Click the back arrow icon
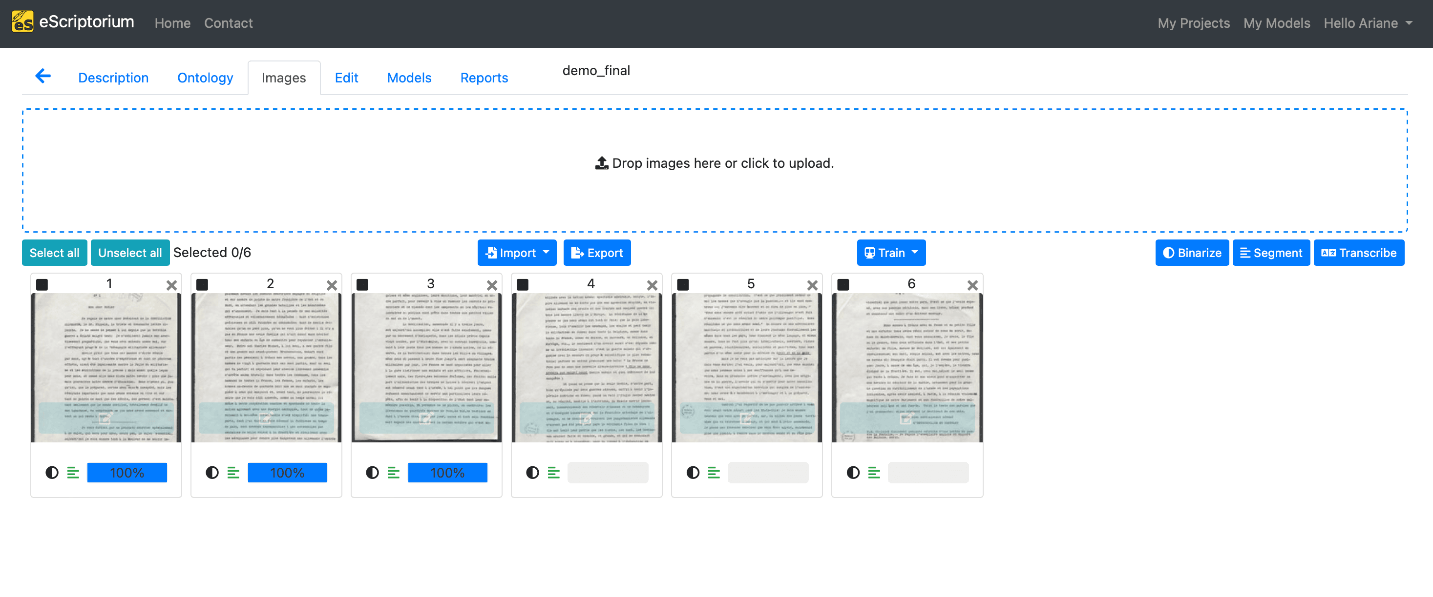 (43, 76)
